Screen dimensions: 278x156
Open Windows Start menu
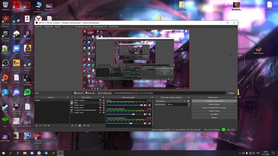(x=3, y=153)
